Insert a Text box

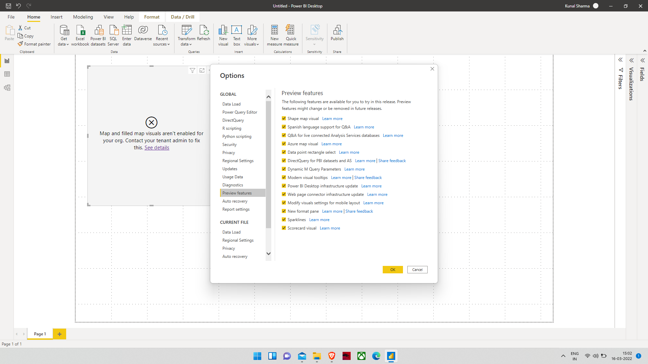237,35
